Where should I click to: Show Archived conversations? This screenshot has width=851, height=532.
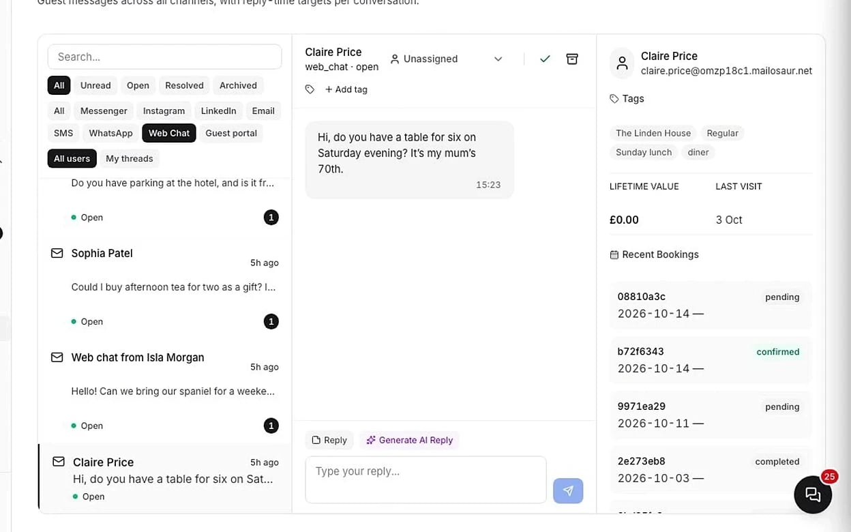point(238,85)
